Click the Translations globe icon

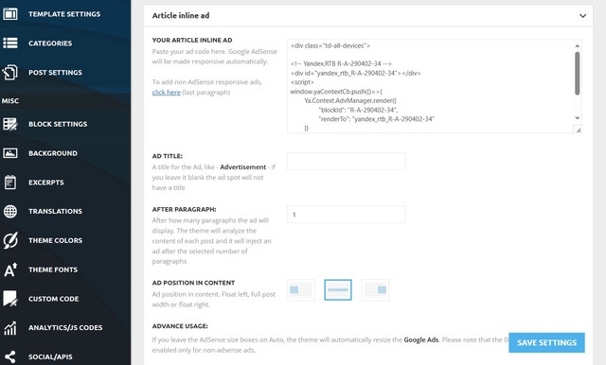(x=10, y=211)
